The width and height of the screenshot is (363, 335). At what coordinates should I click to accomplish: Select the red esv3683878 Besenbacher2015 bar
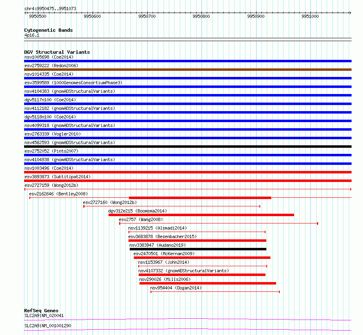[197, 241]
